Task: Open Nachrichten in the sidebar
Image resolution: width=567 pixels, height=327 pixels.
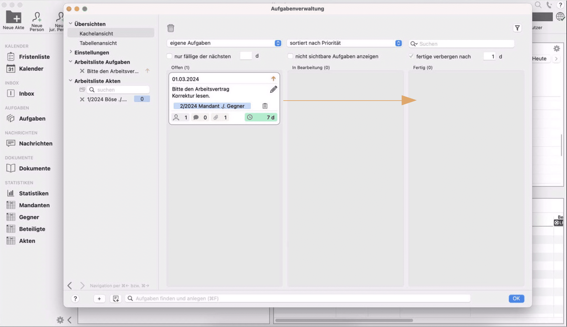Action: [x=29, y=143]
